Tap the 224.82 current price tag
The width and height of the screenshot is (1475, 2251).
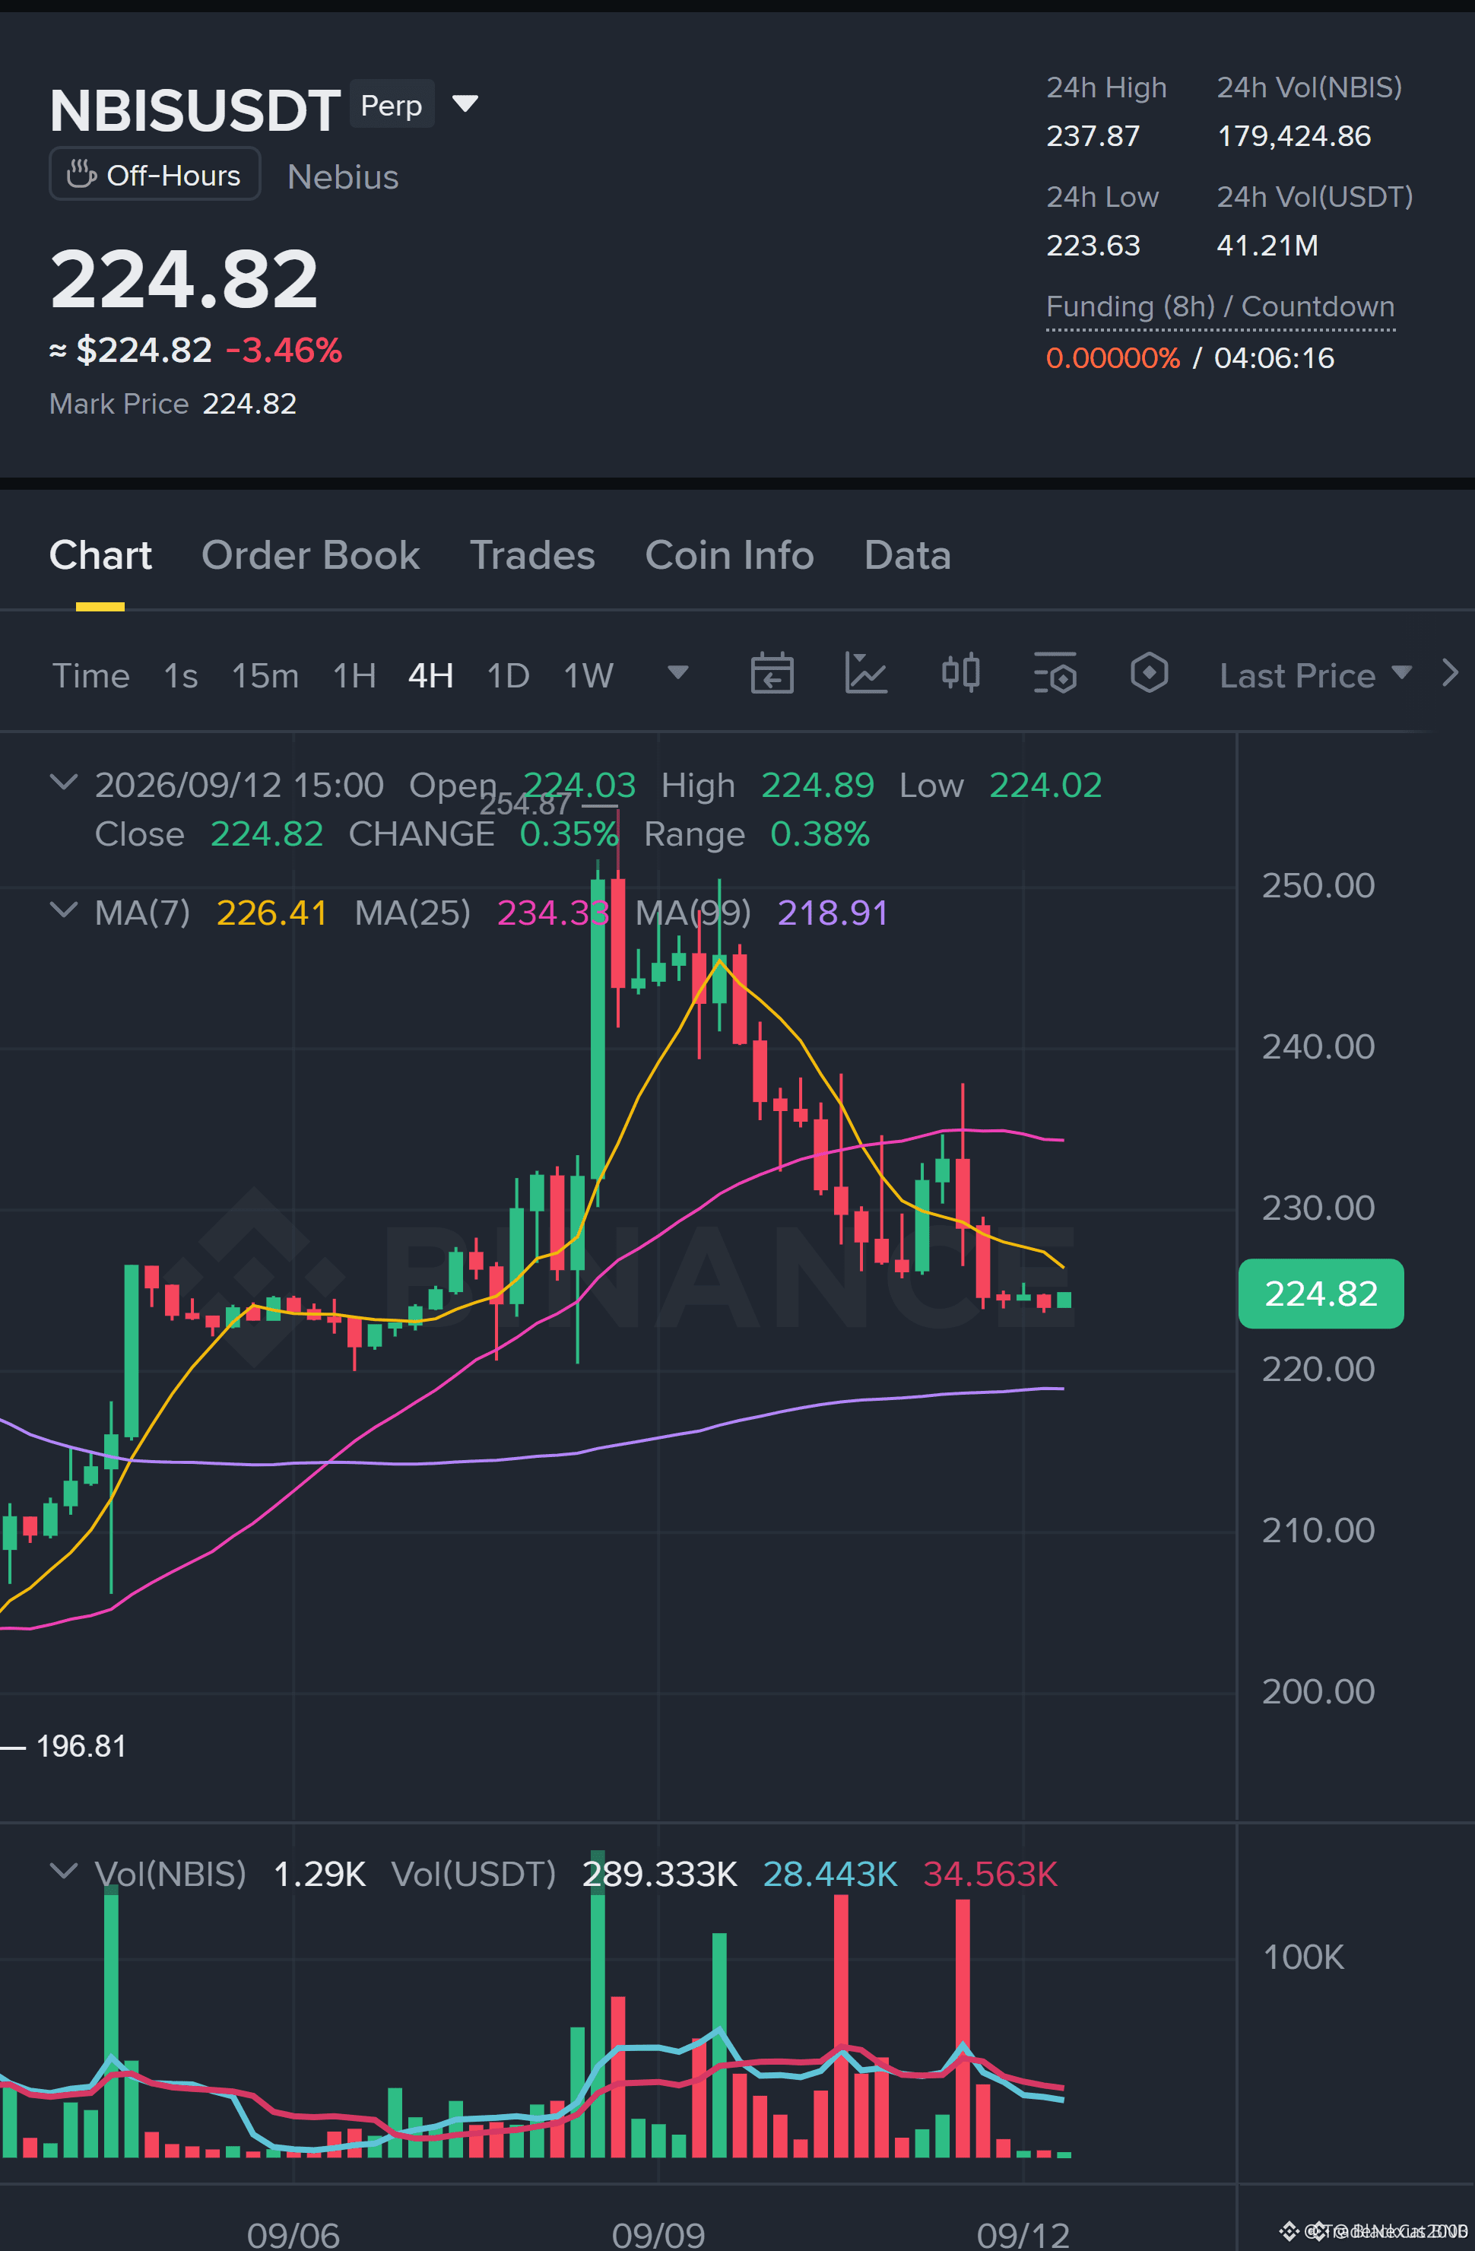pos(1321,1293)
